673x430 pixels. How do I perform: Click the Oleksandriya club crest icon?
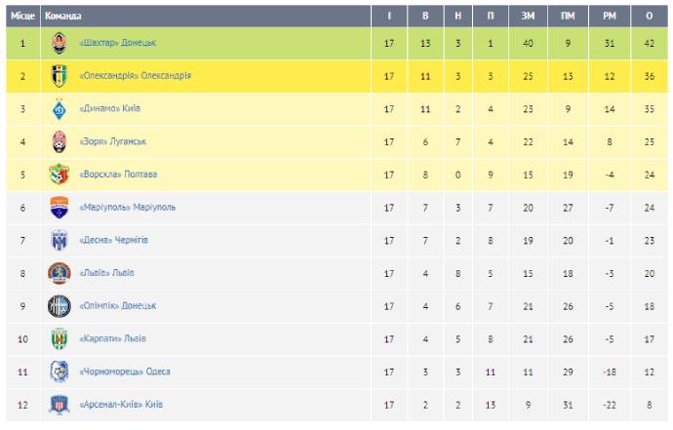click(60, 76)
